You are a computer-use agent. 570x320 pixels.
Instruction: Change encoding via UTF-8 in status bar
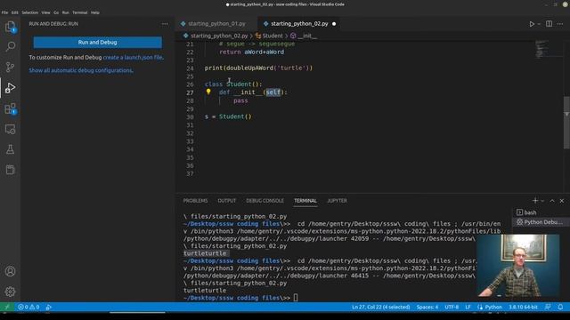coord(452,307)
